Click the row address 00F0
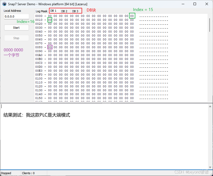Image resolution: width=213 pixels, height=176 pixels. (39, 75)
